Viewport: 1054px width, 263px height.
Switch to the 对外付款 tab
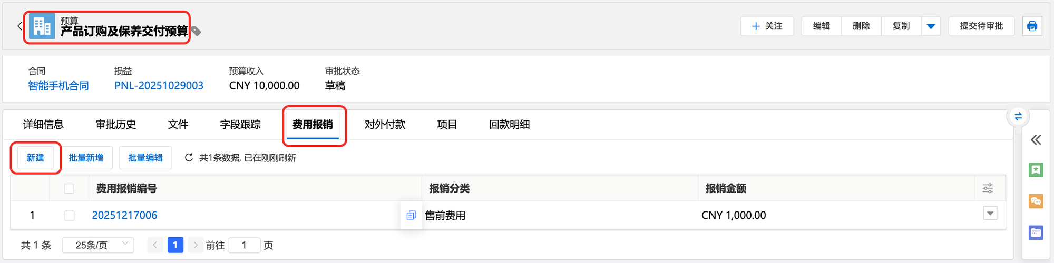pyautogui.click(x=385, y=125)
